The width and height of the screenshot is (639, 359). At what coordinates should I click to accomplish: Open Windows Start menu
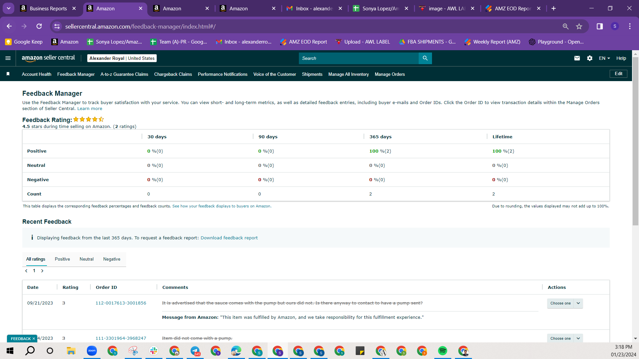(10, 351)
